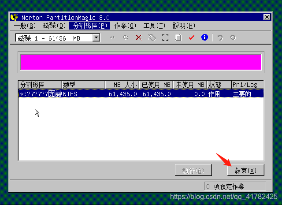Click the copy partition toolbar icon
Image resolution: width=282 pixels, height=205 pixels.
pos(178,37)
